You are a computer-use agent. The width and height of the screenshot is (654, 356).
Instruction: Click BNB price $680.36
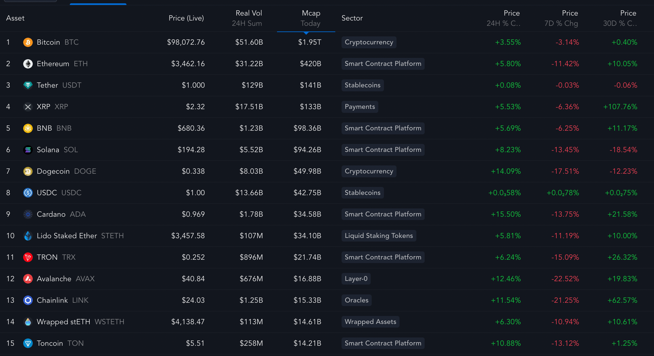click(x=191, y=128)
